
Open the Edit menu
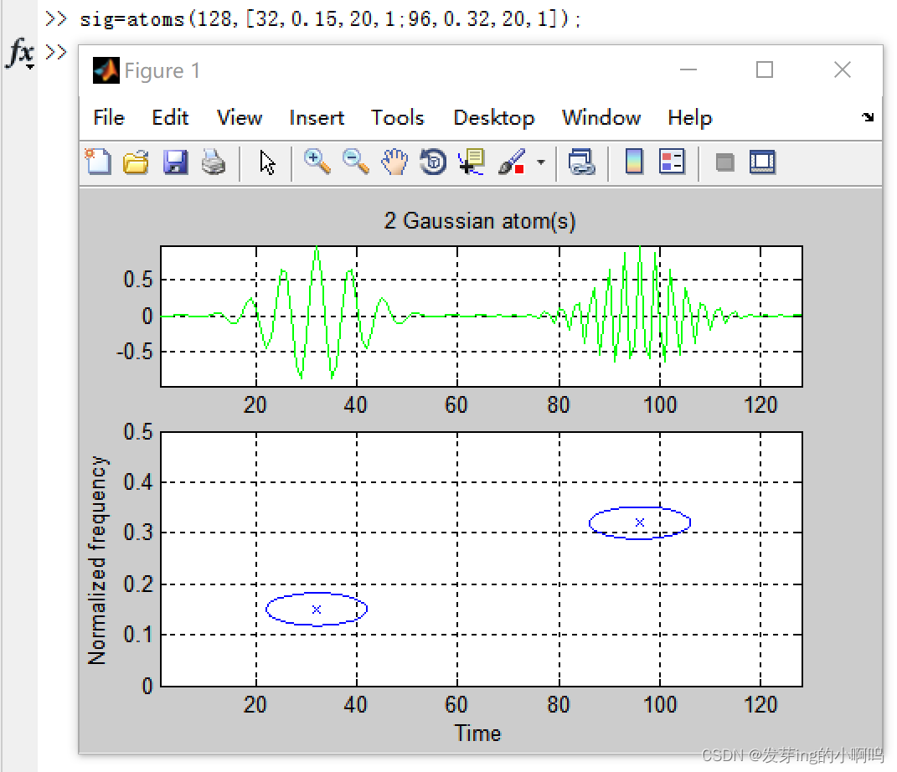(170, 118)
